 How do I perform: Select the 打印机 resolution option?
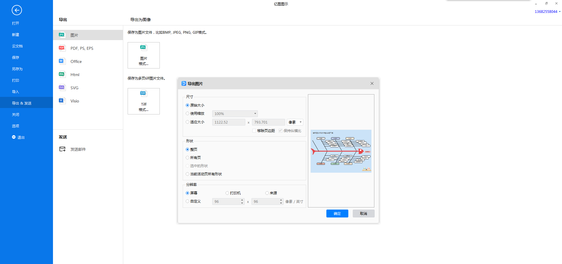(x=227, y=193)
